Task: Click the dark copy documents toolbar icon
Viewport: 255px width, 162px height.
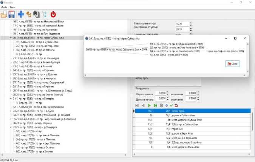Action: 36,14
